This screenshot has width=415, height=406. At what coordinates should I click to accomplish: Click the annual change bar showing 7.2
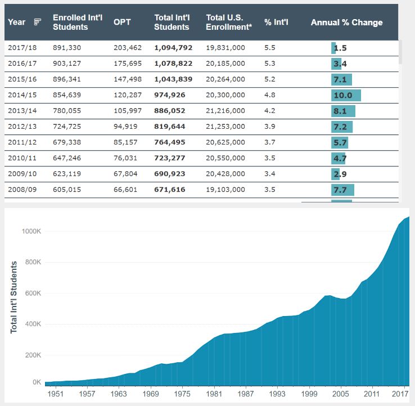342,127
